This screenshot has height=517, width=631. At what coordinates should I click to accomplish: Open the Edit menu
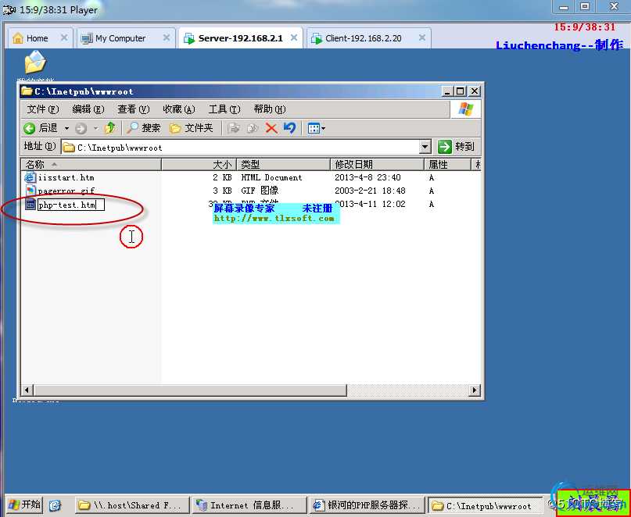click(88, 109)
